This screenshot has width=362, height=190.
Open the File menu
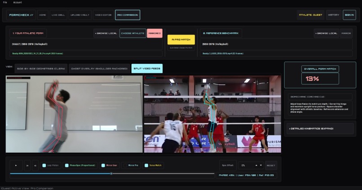5,2
